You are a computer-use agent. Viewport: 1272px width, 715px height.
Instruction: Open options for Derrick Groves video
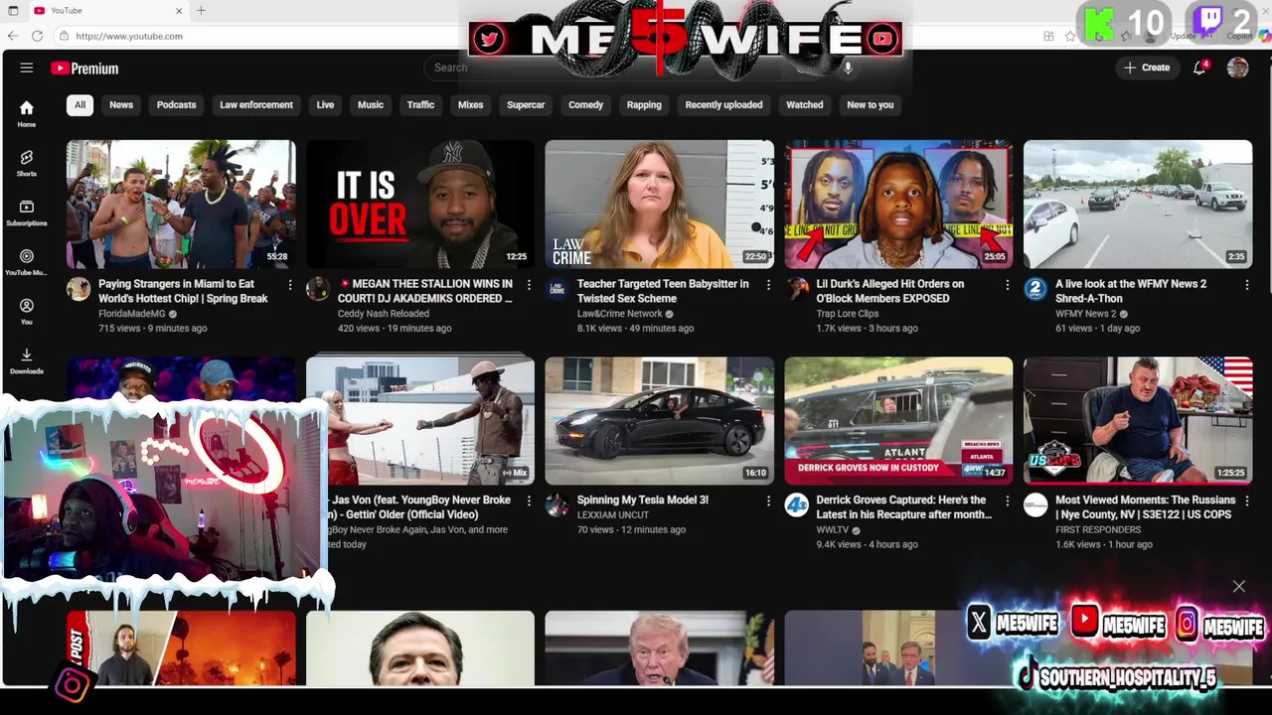[x=1007, y=501]
